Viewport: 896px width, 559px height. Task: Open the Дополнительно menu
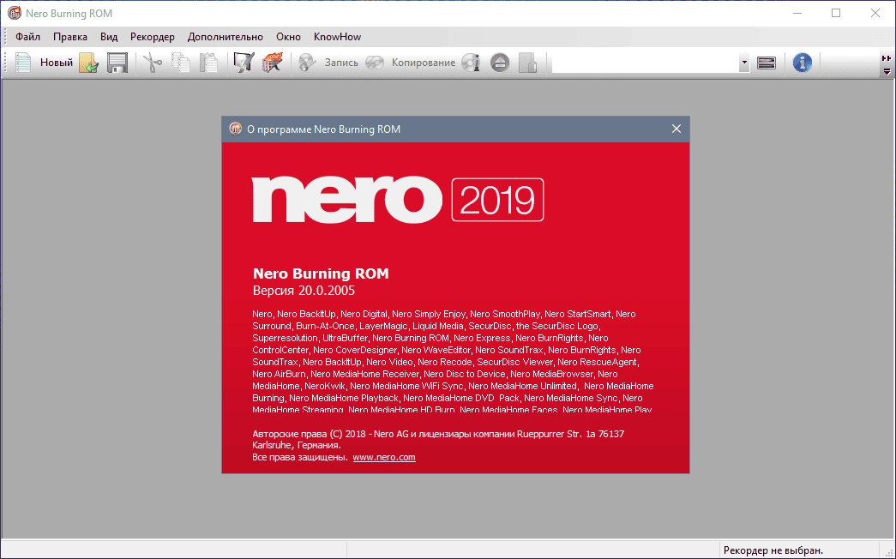pyautogui.click(x=226, y=37)
